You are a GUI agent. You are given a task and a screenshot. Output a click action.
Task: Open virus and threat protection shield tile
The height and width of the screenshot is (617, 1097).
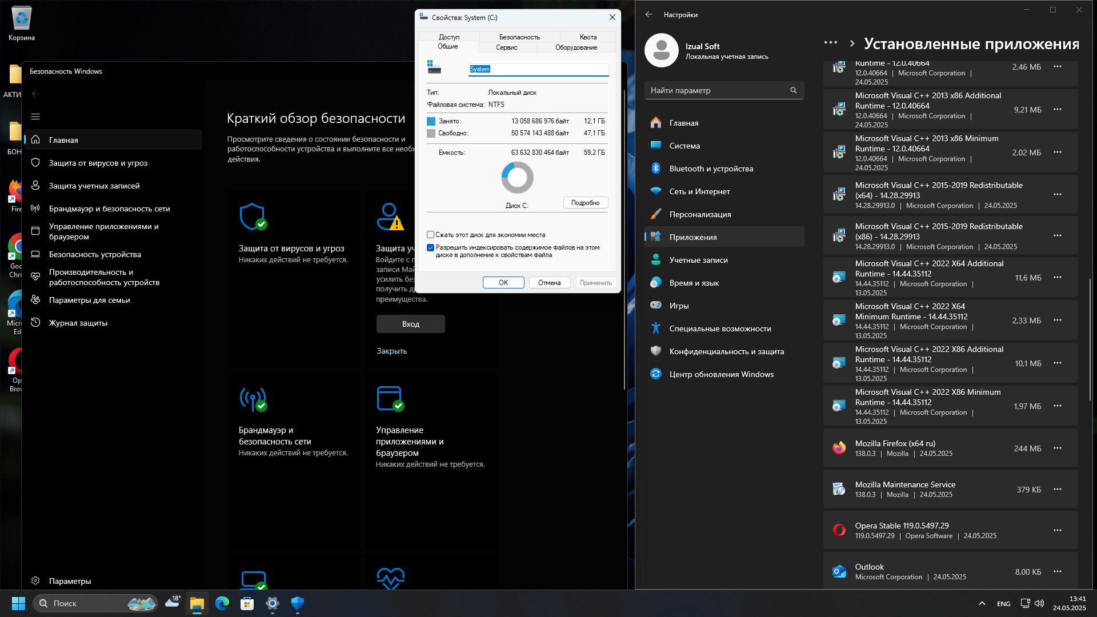[253, 217]
